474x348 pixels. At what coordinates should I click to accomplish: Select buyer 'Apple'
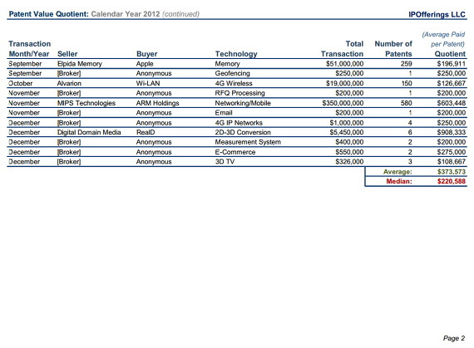click(145, 64)
